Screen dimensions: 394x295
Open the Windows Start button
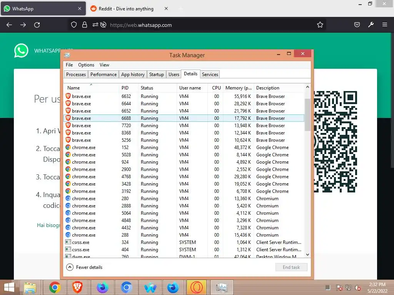pos(9,287)
